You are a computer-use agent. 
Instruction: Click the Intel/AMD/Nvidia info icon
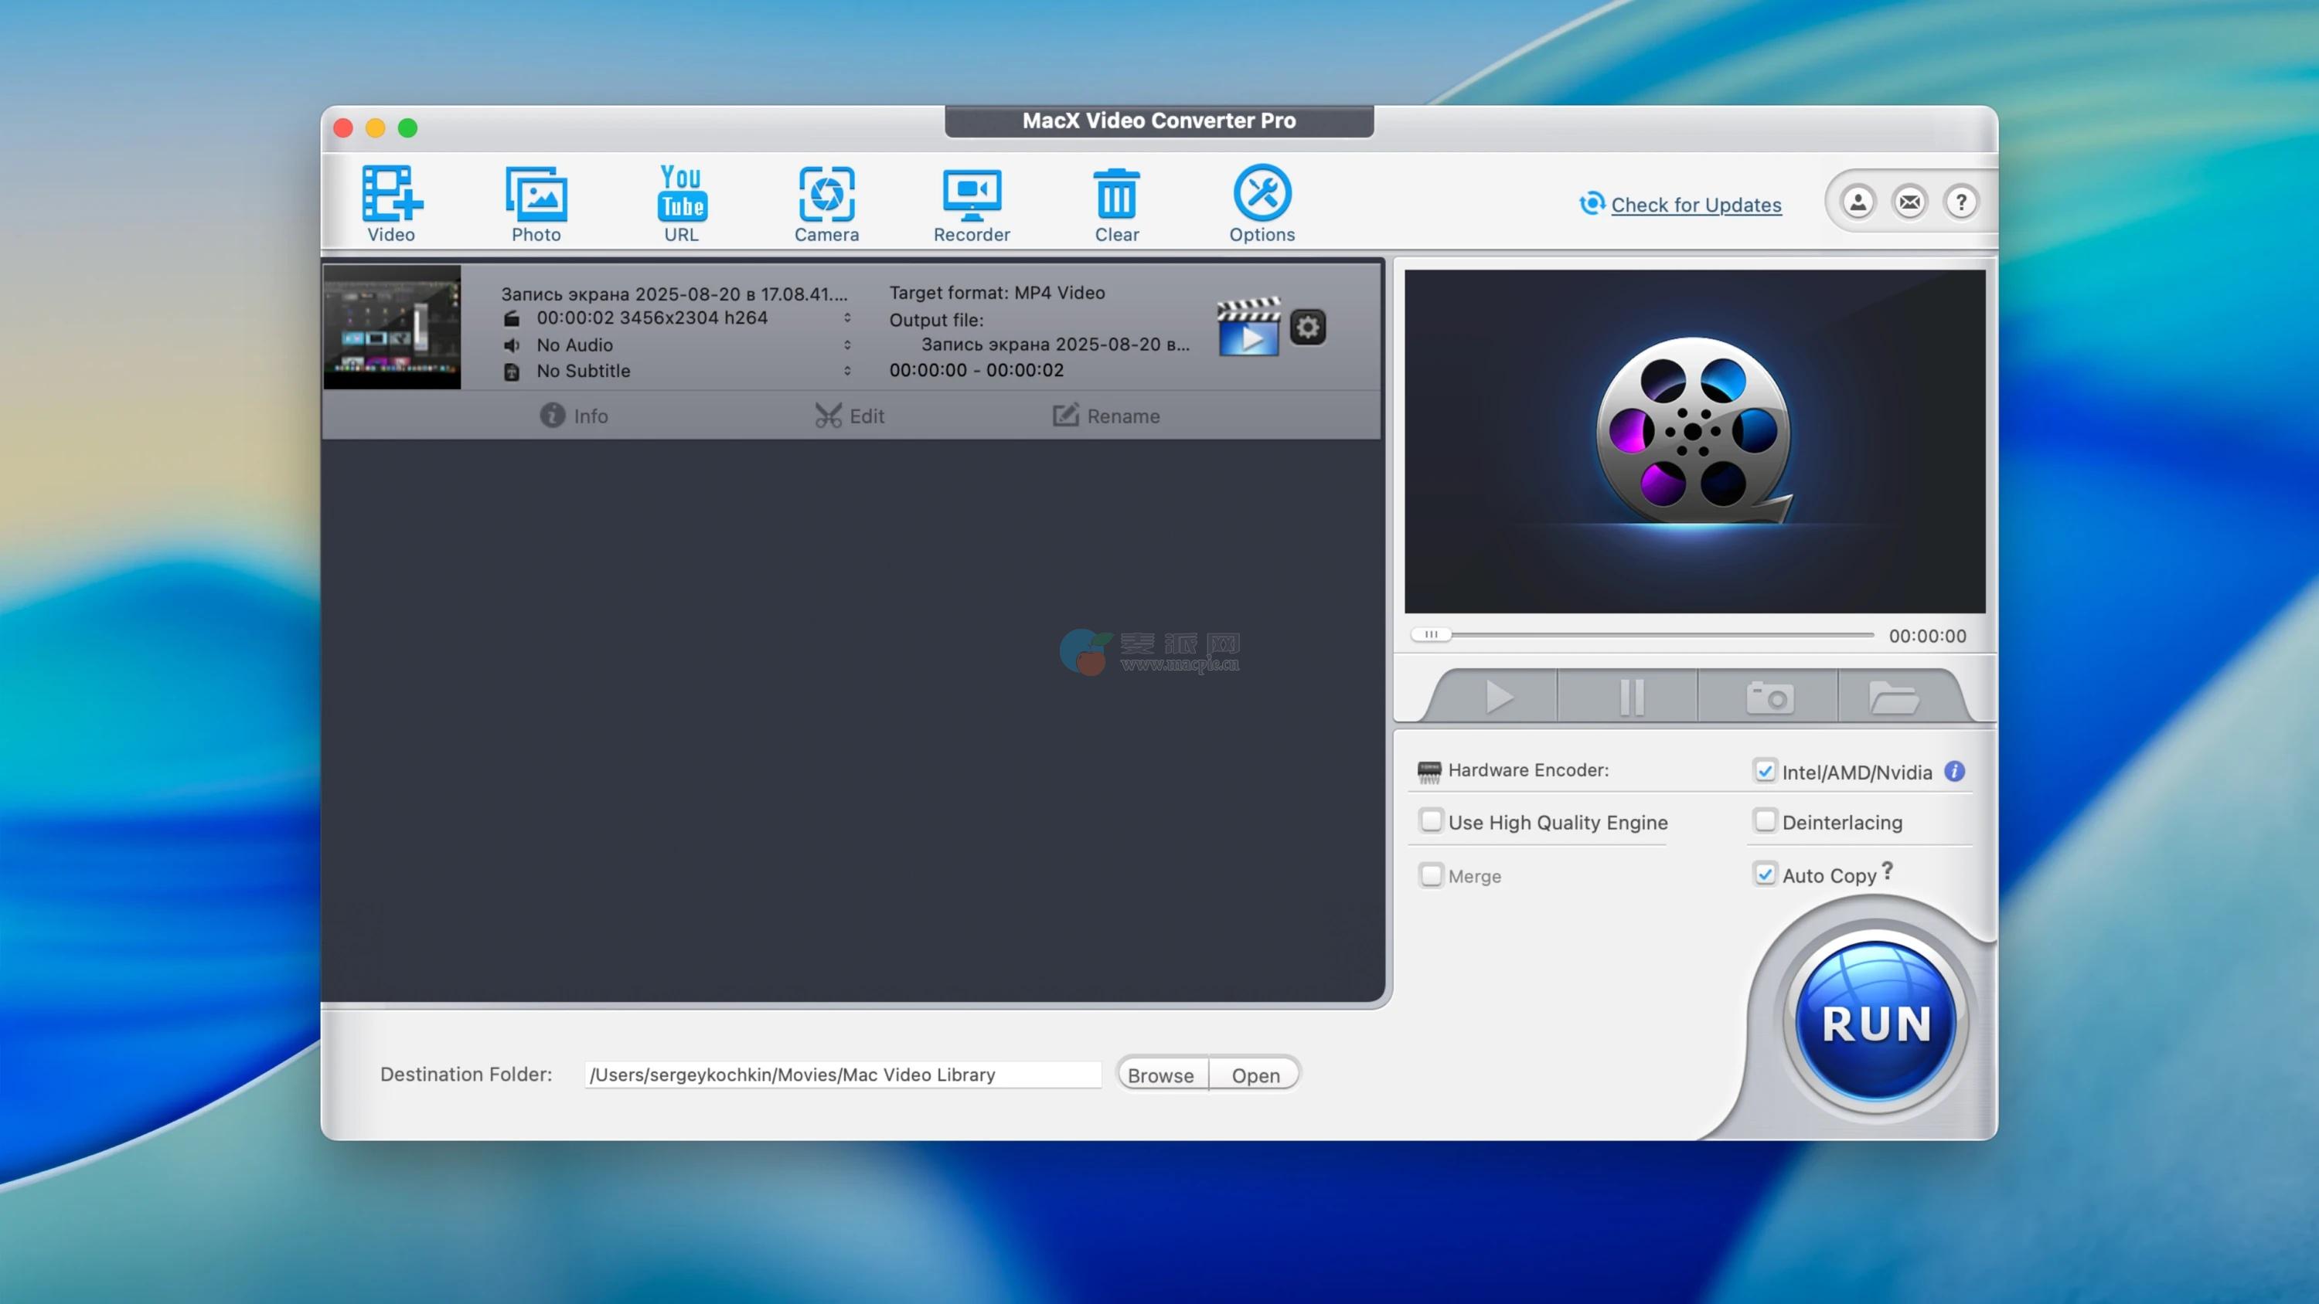click(1954, 771)
